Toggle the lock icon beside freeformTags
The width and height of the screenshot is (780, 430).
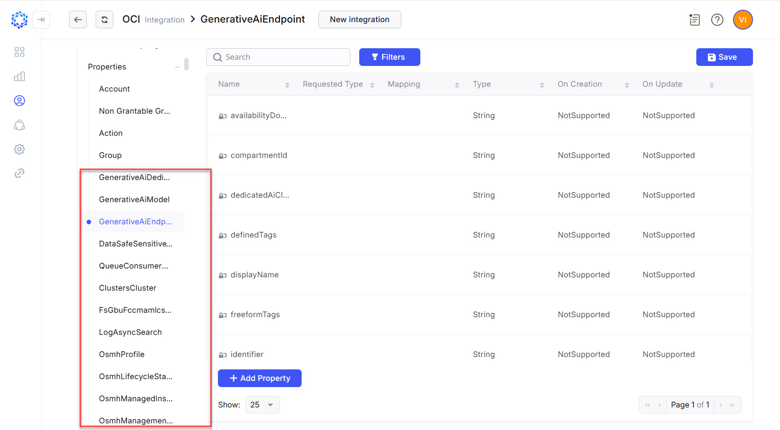point(222,315)
